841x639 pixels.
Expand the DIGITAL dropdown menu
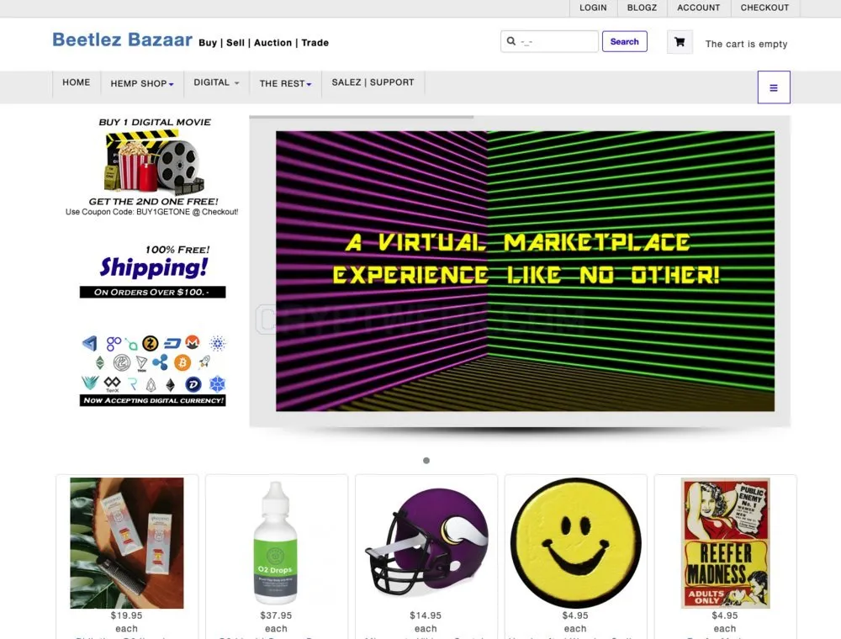(216, 82)
